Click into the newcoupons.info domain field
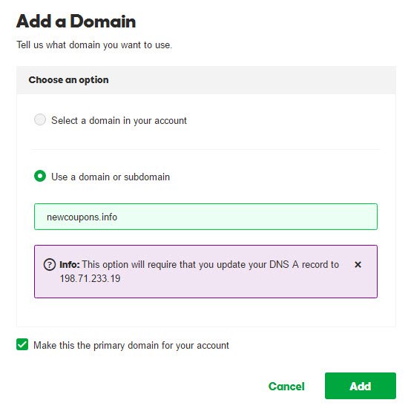408x417 pixels. point(205,217)
